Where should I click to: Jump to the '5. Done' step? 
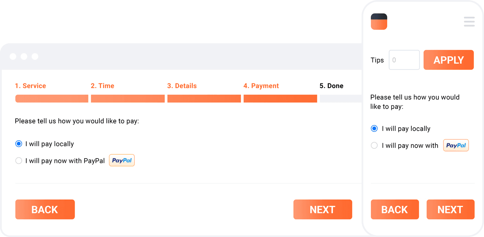click(x=331, y=86)
